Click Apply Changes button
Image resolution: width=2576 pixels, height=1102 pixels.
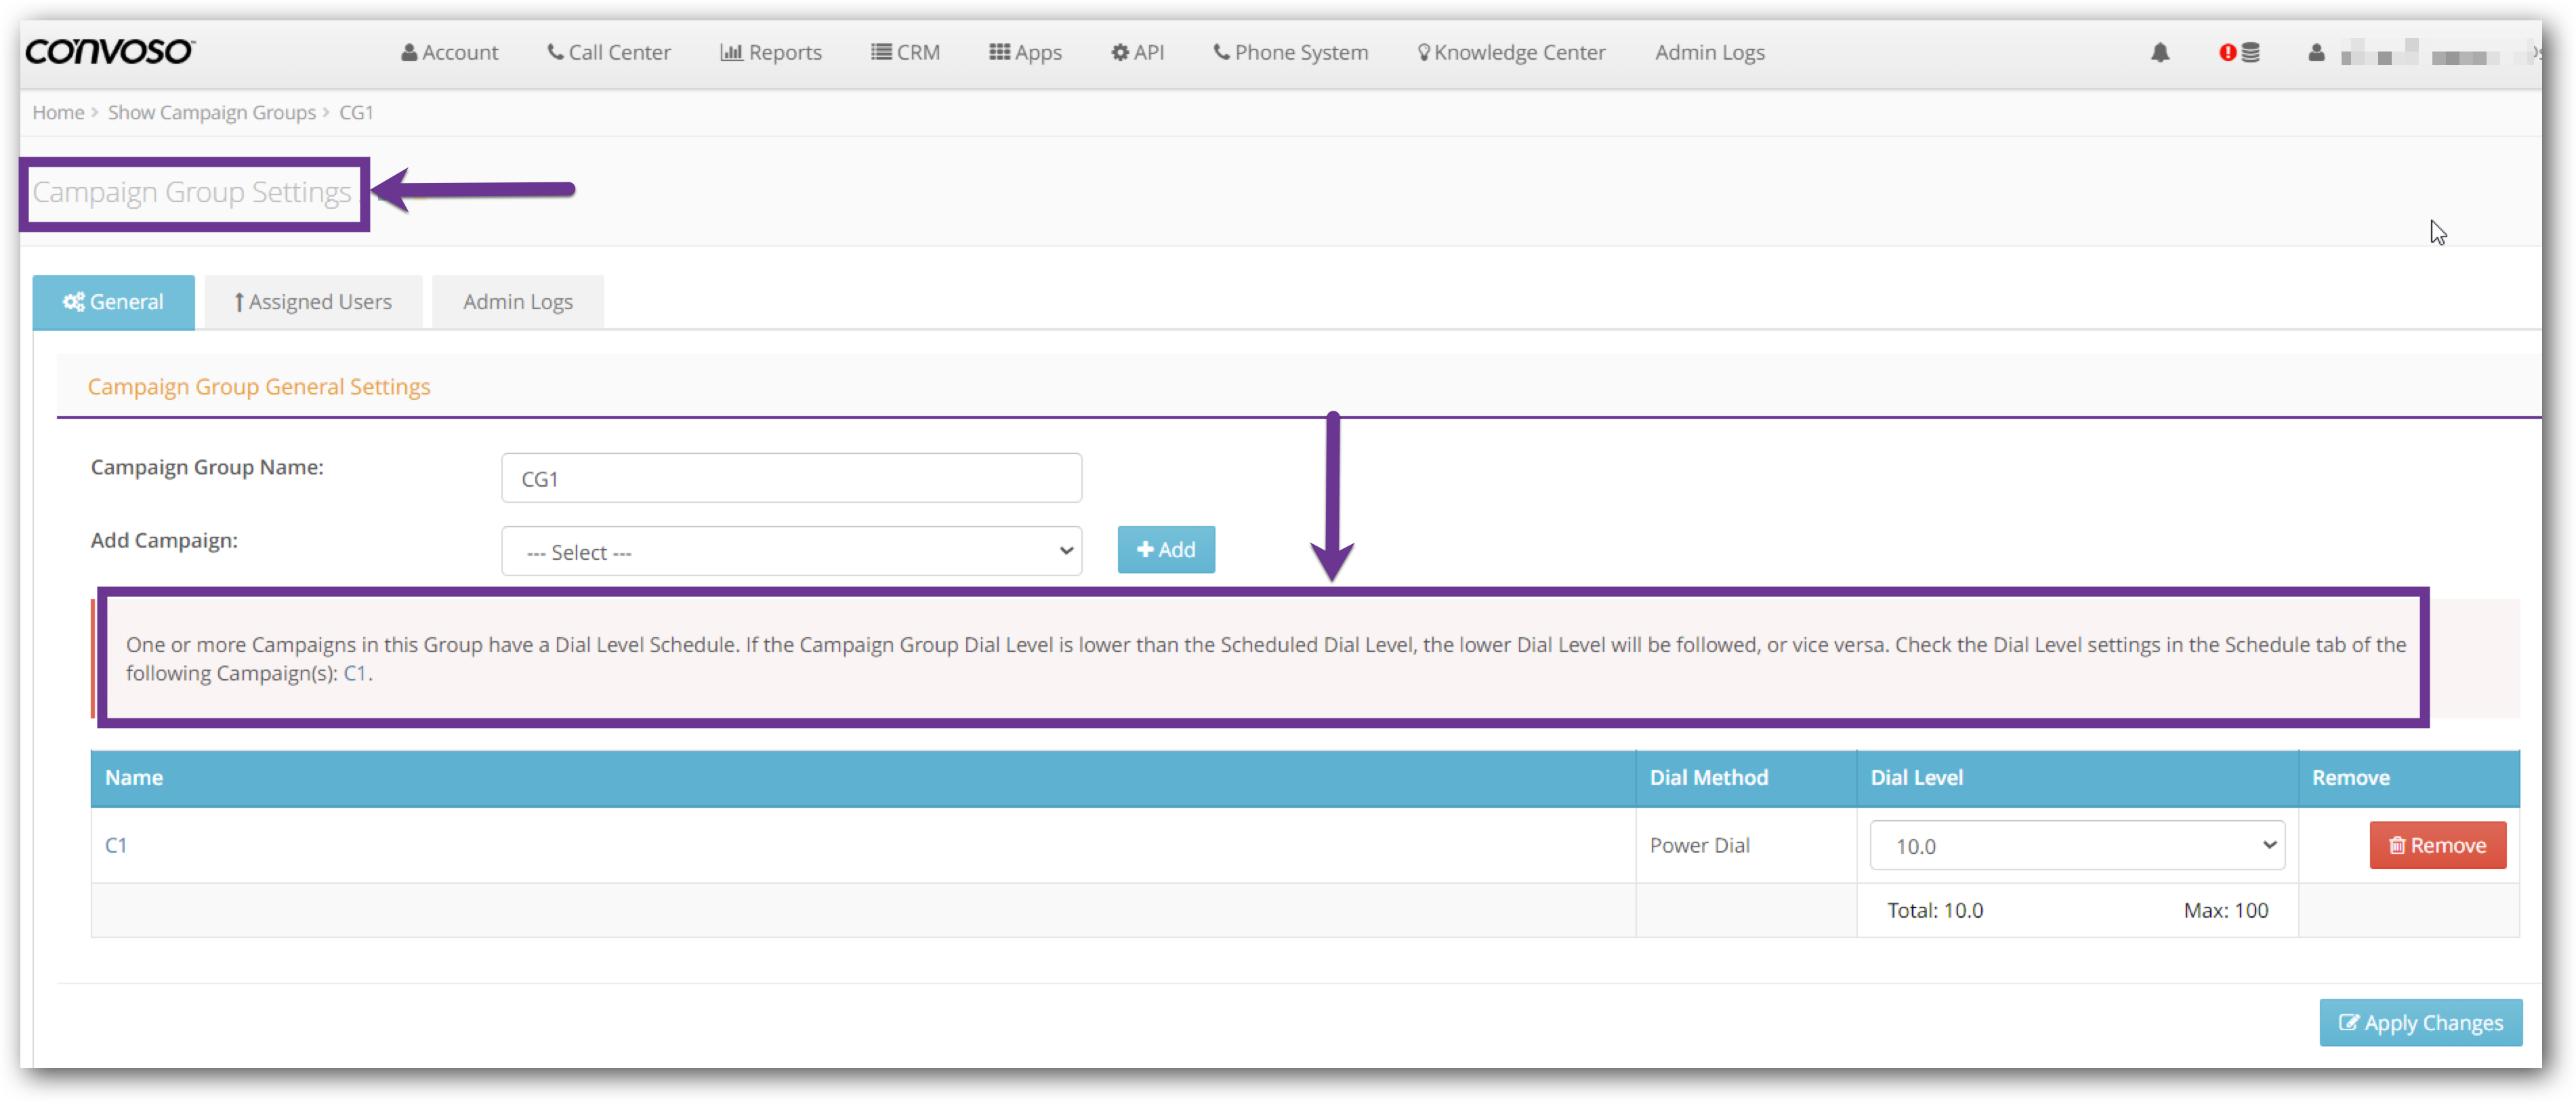click(x=2420, y=1022)
